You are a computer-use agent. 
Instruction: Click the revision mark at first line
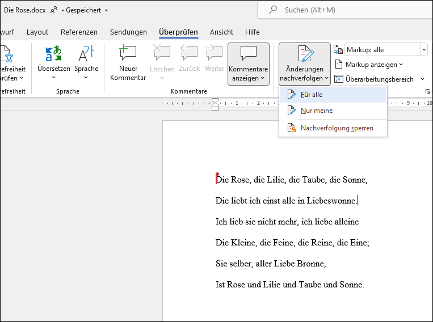click(217, 178)
